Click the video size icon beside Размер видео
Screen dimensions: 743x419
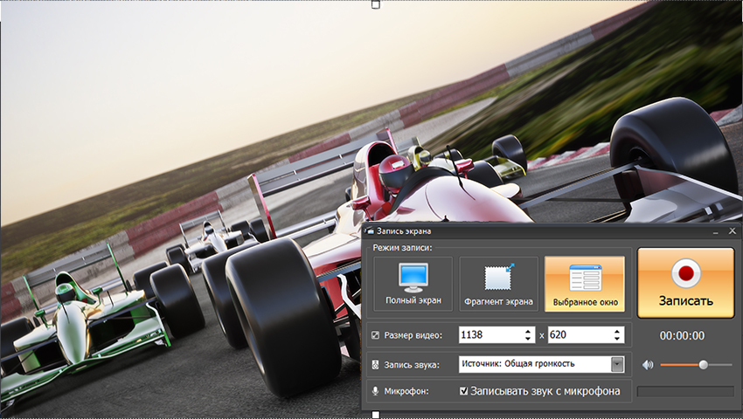click(x=375, y=335)
